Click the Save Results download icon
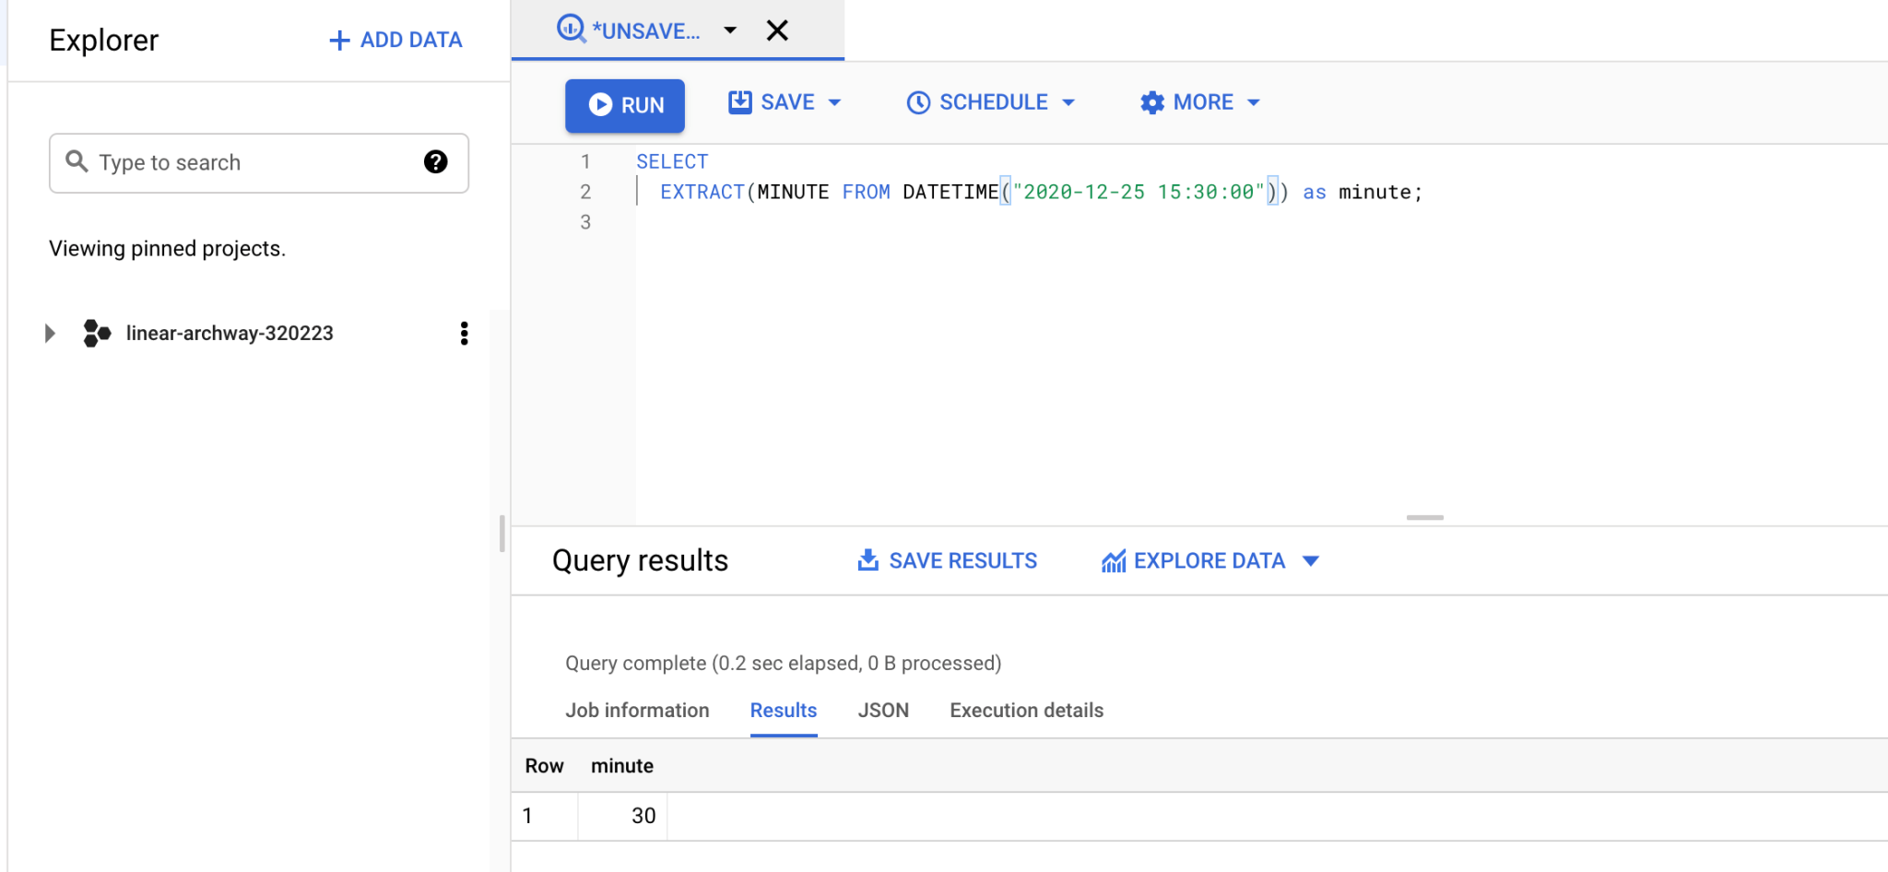Screen dimensions: 1888x872 coord(867,560)
